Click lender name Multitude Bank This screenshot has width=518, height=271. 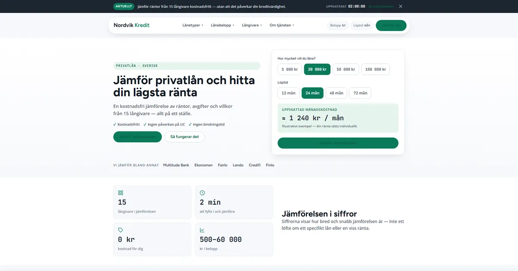176,165
